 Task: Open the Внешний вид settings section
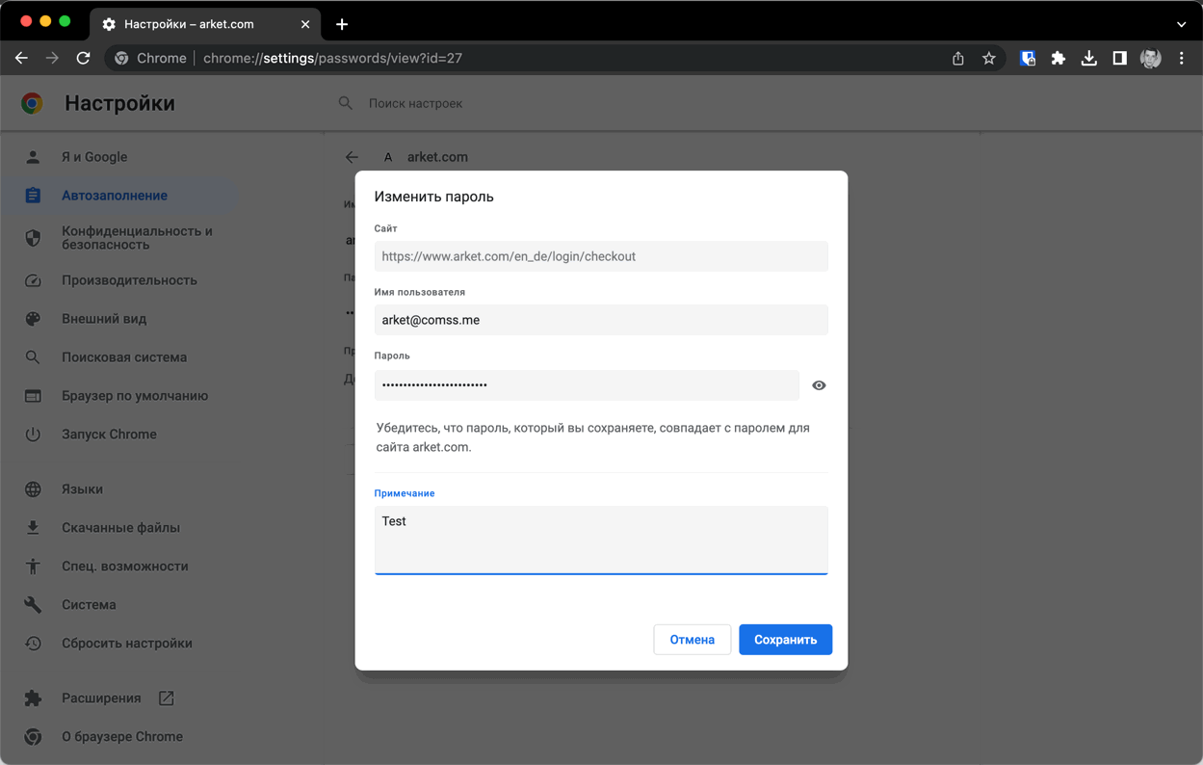click(x=104, y=319)
